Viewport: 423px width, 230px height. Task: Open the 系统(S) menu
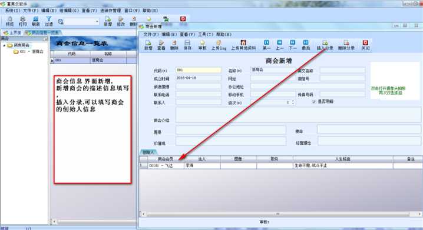12,11
